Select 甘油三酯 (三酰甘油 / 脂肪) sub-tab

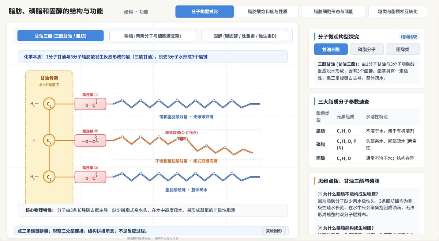[x=61, y=36]
